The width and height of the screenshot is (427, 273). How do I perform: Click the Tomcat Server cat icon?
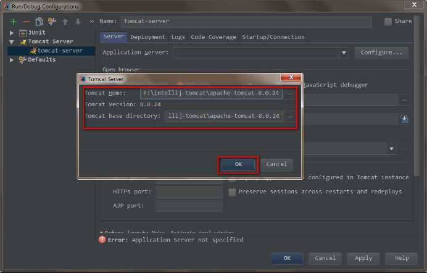pyautogui.click(x=23, y=41)
